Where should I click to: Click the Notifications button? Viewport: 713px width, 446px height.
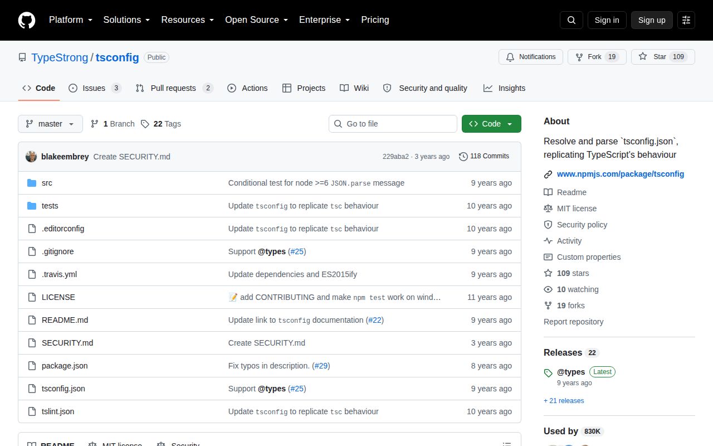pyautogui.click(x=531, y=57)
